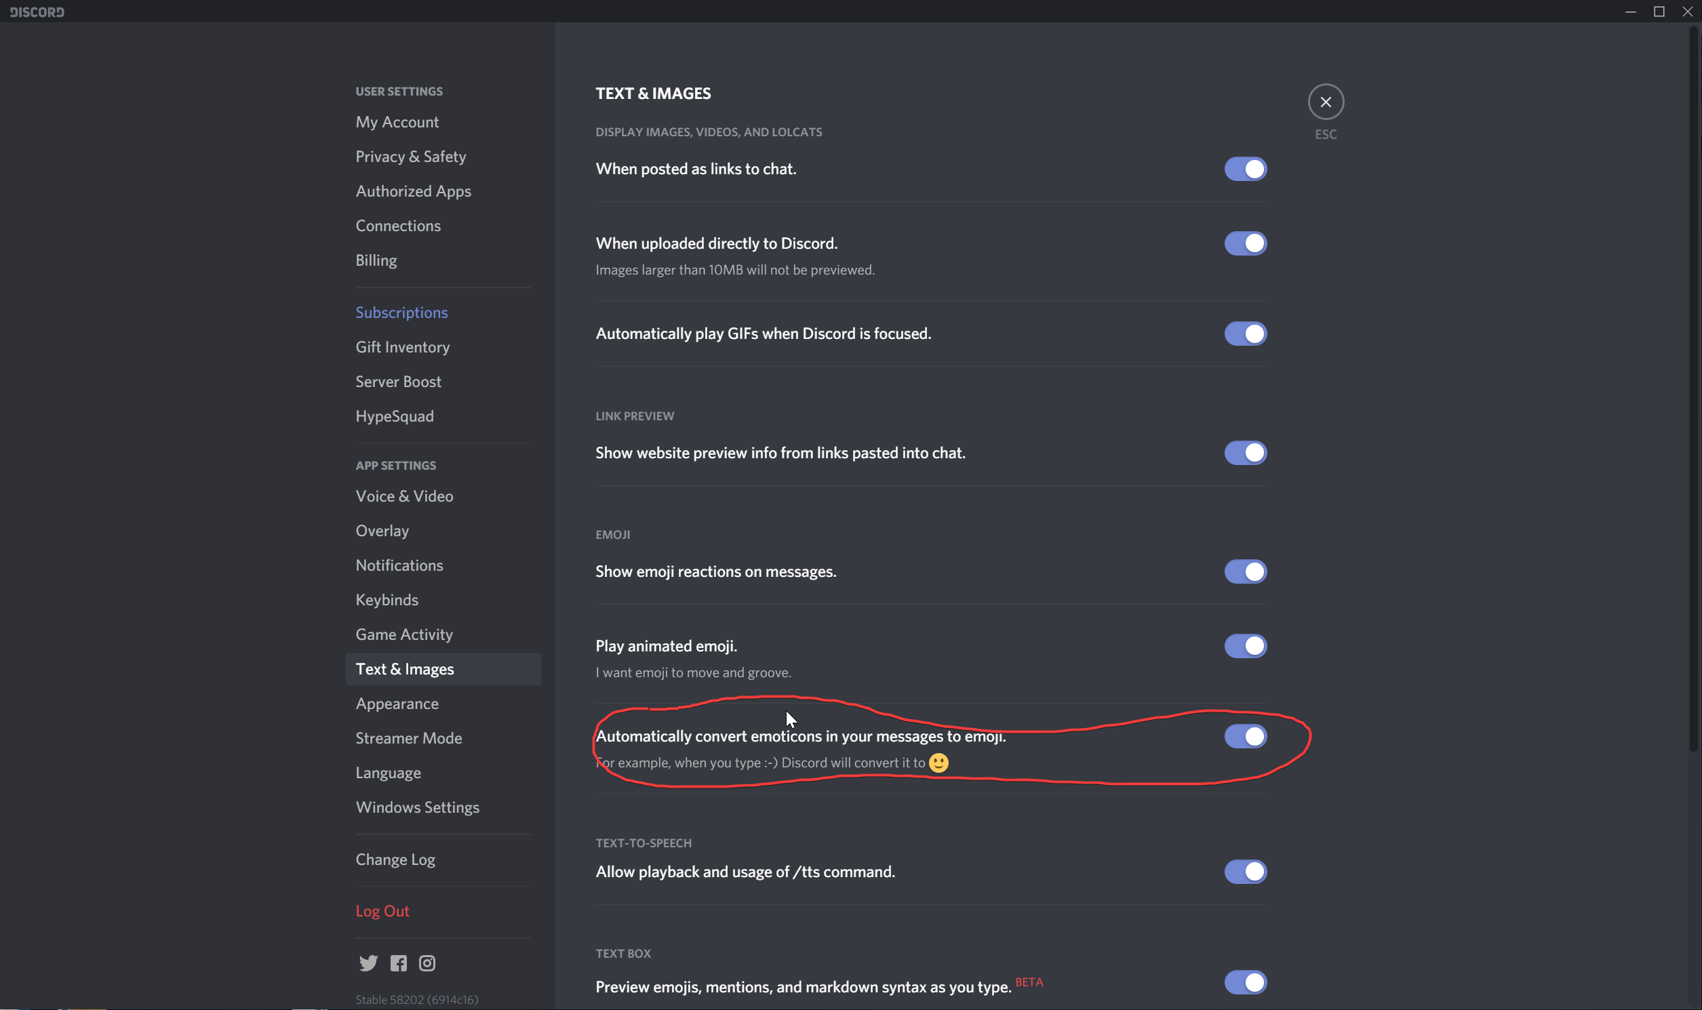Open the Subscriptions link
Screen dimensions: 1702x1010
[x=401, y=312]
